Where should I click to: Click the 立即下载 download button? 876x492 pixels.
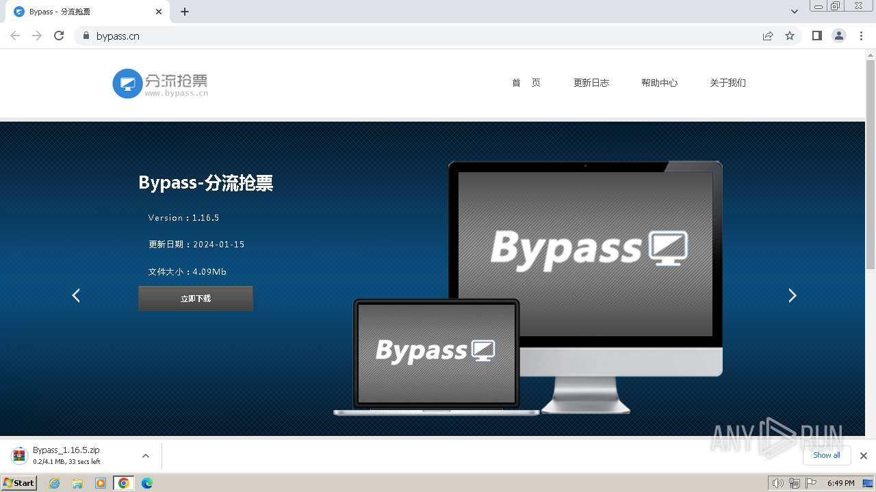pos(196,299)
